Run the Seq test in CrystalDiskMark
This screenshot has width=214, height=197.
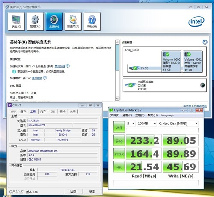[119, 140]
